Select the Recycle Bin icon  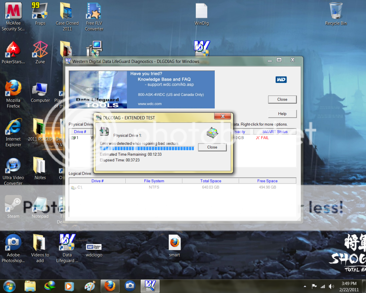coord(336,14)
